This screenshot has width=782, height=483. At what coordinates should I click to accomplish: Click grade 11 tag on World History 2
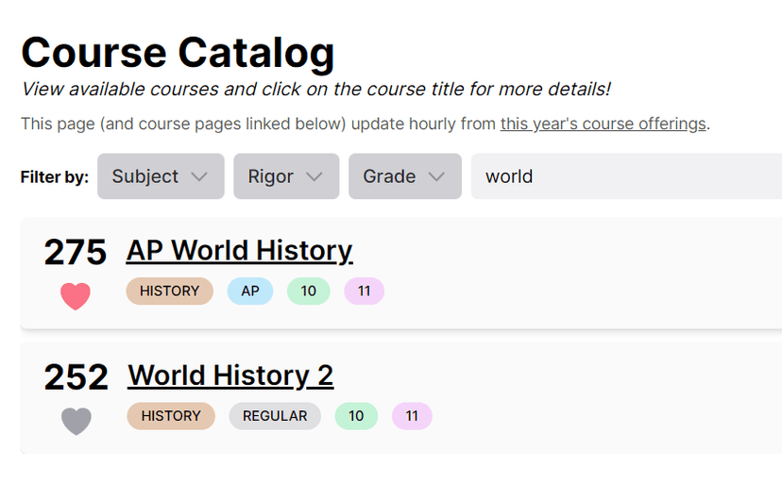pyautogui.click(x=412, y=416)
